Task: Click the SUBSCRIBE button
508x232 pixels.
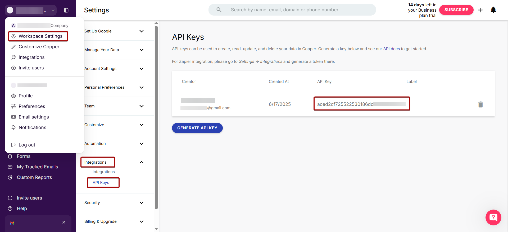Action: [x=456, y=10]
